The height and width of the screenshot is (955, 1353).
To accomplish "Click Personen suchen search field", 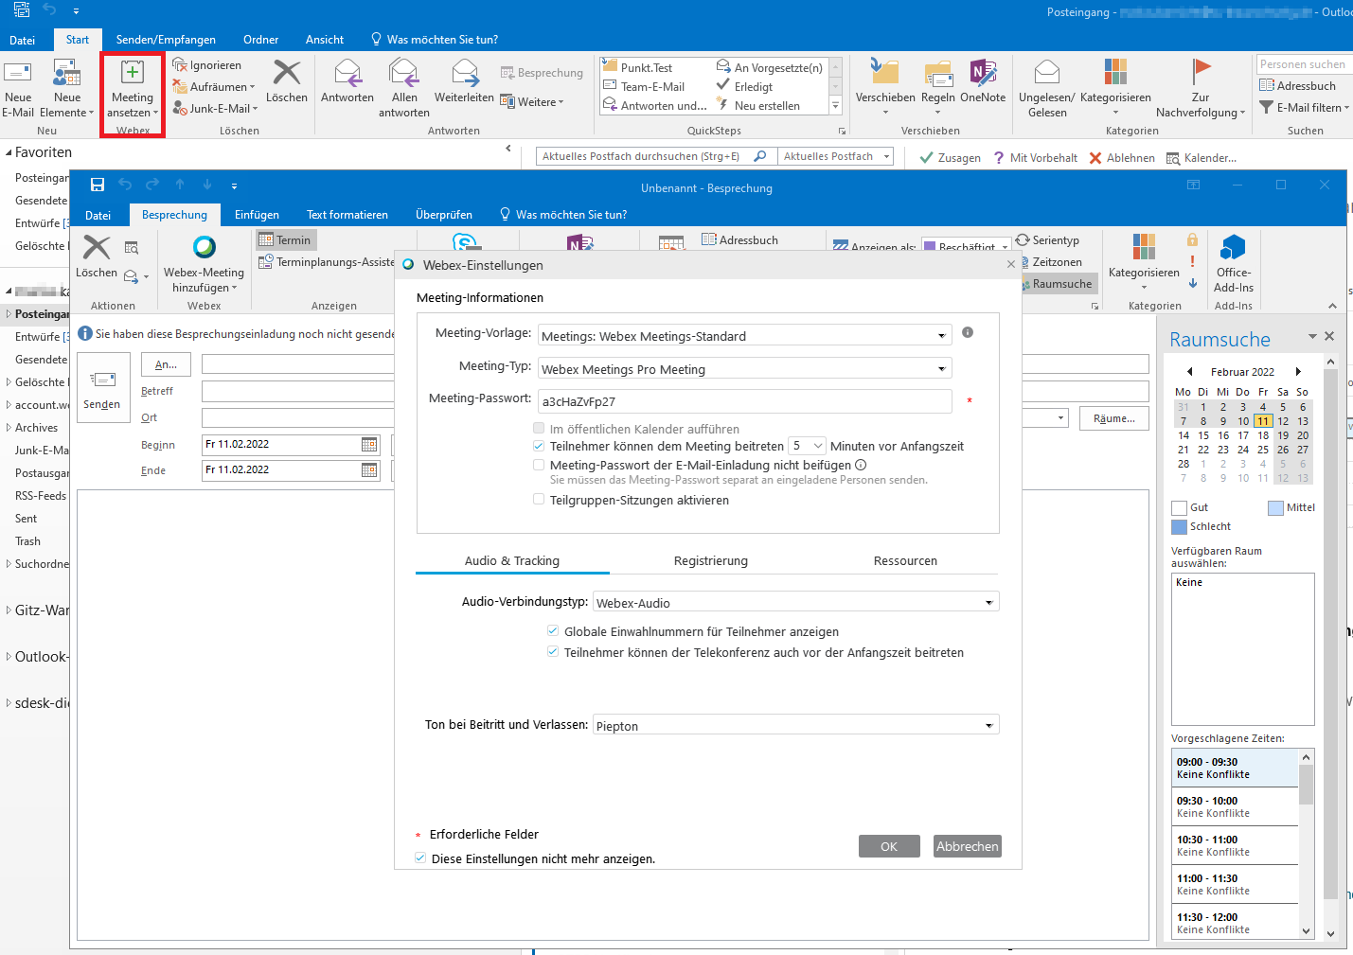I will 1304,64.
